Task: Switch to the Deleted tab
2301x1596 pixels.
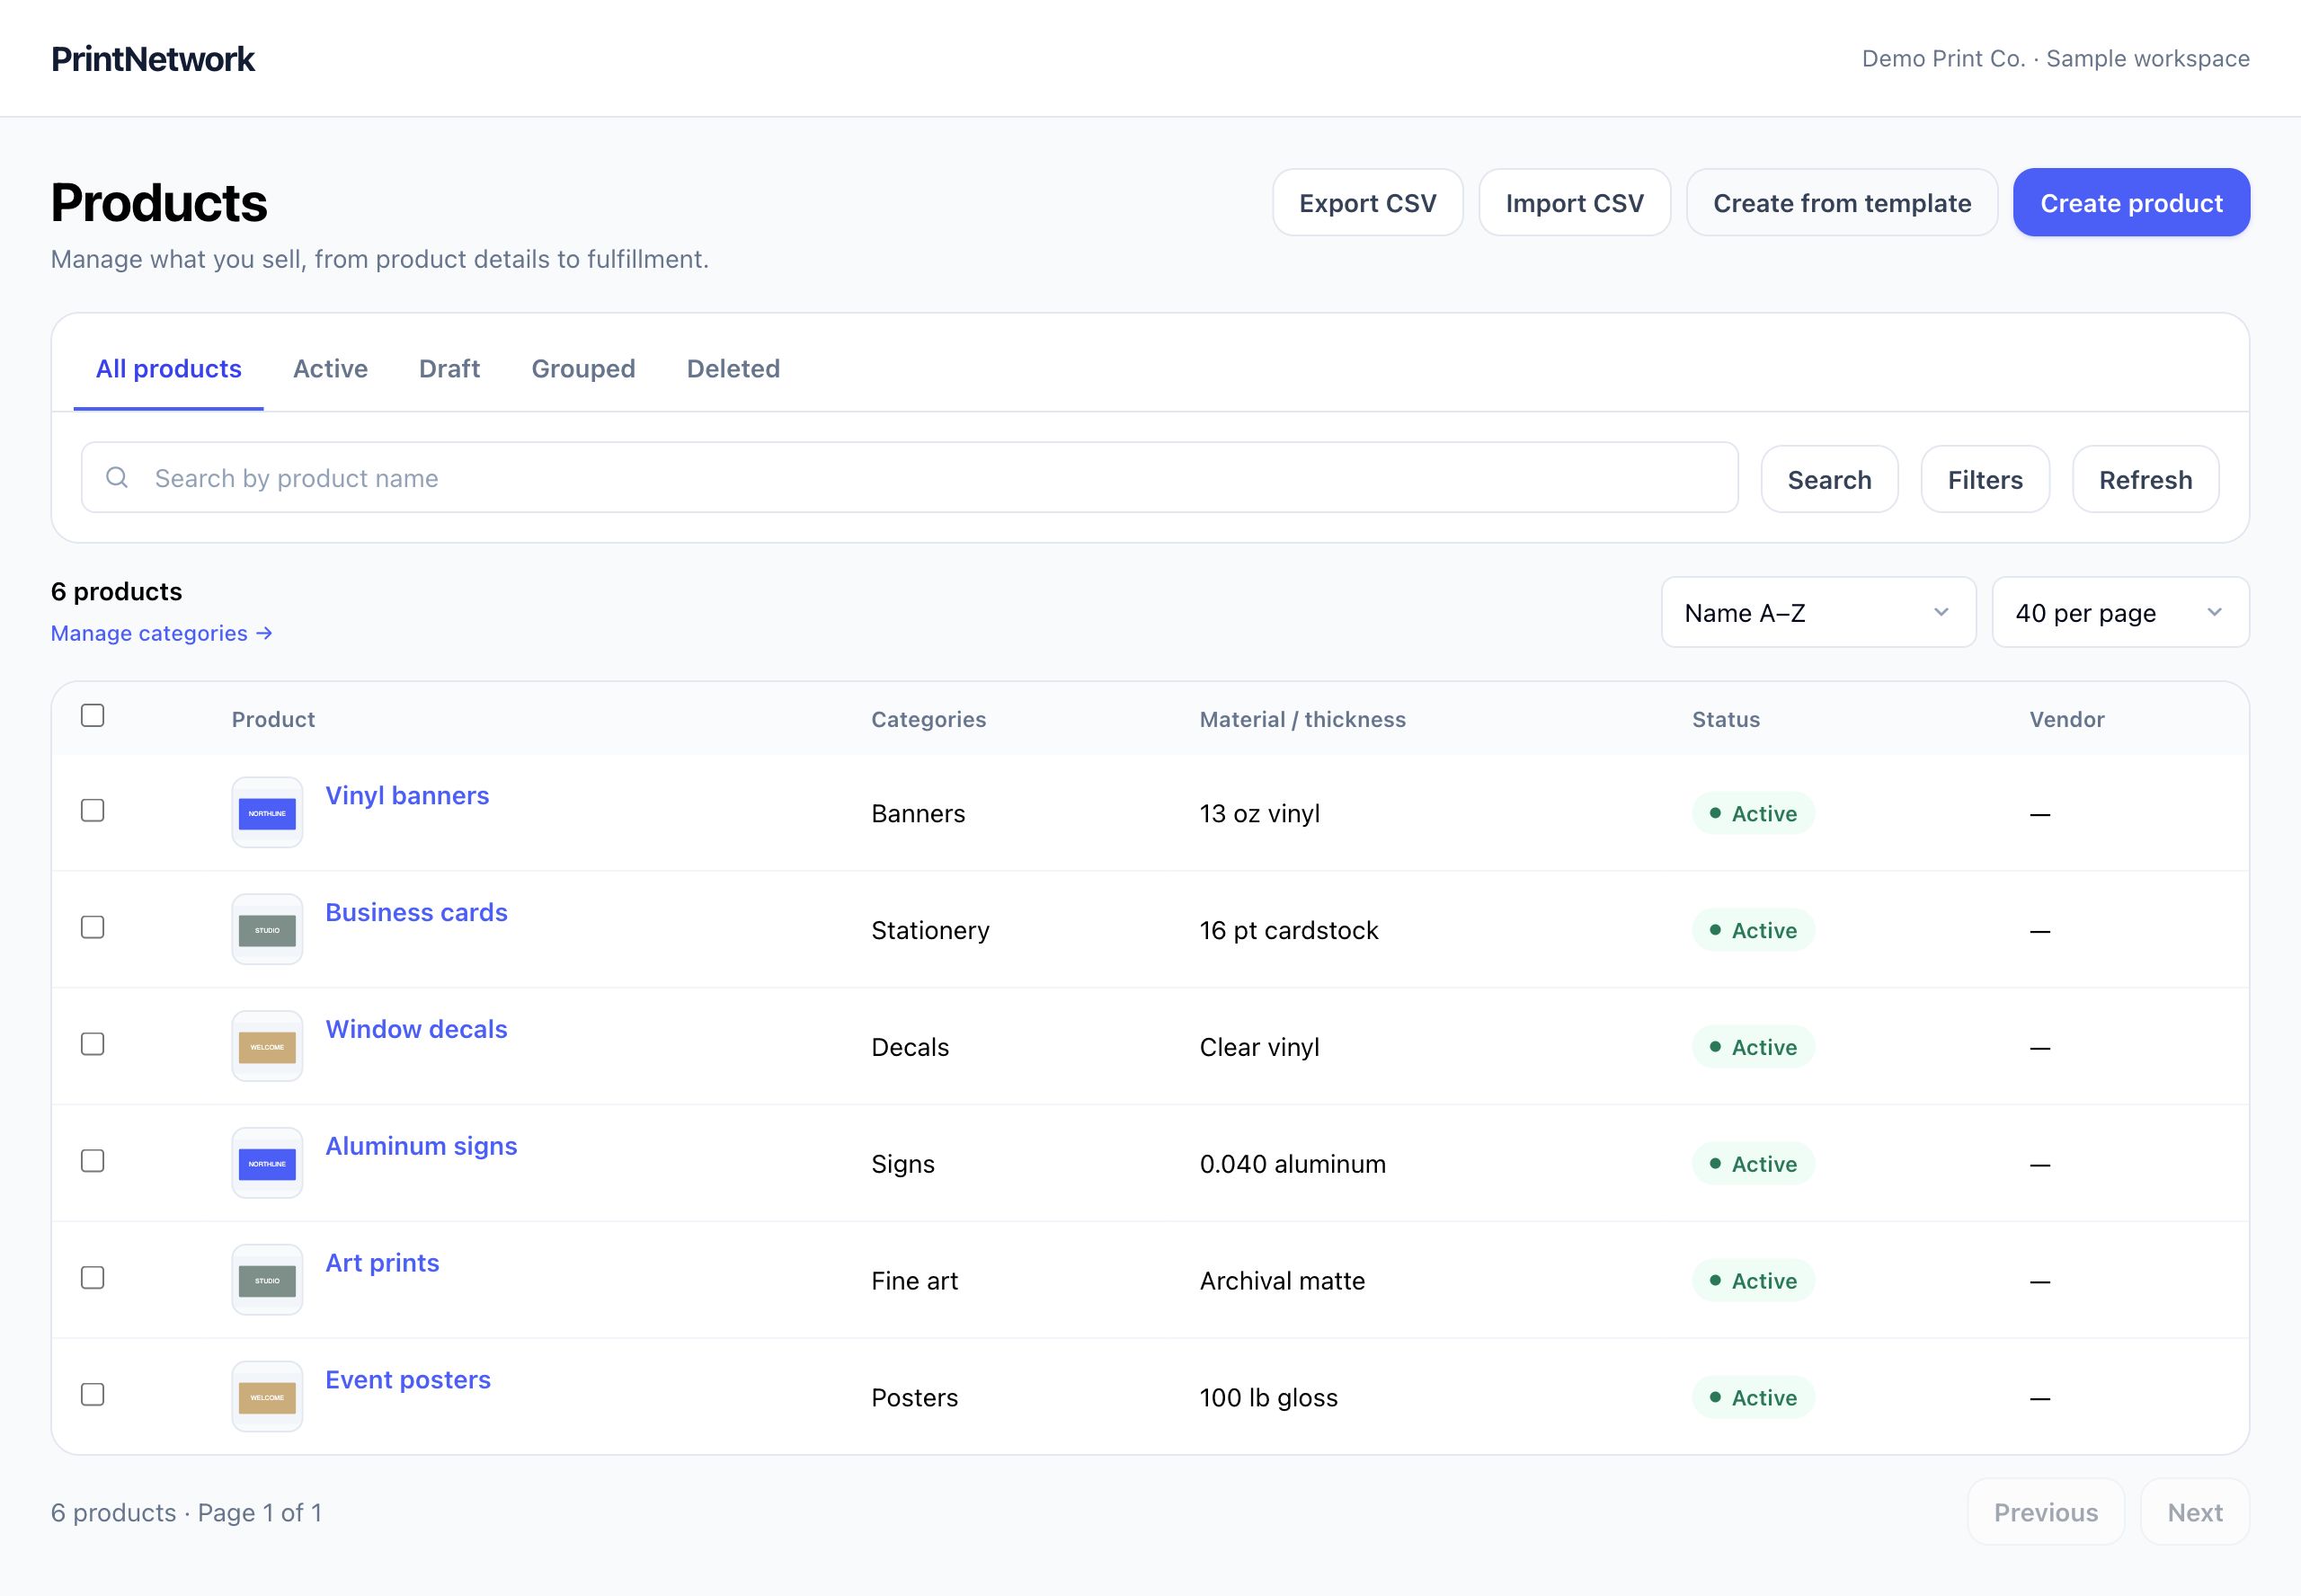Action: pyautogui.click(x=733, y=369)
